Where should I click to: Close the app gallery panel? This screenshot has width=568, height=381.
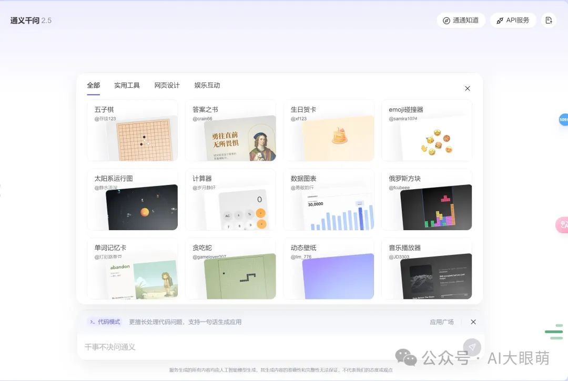(x=468, y=88)
